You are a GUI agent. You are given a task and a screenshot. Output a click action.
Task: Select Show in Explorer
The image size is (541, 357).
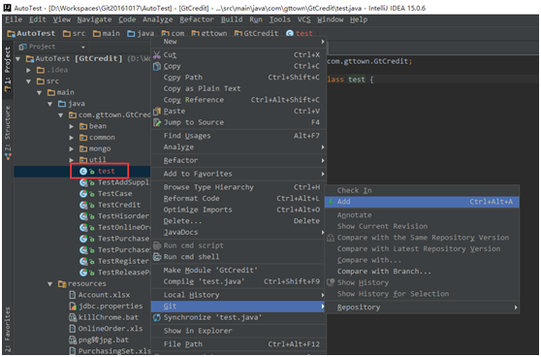pyautogui.click(x=239, y=331)
